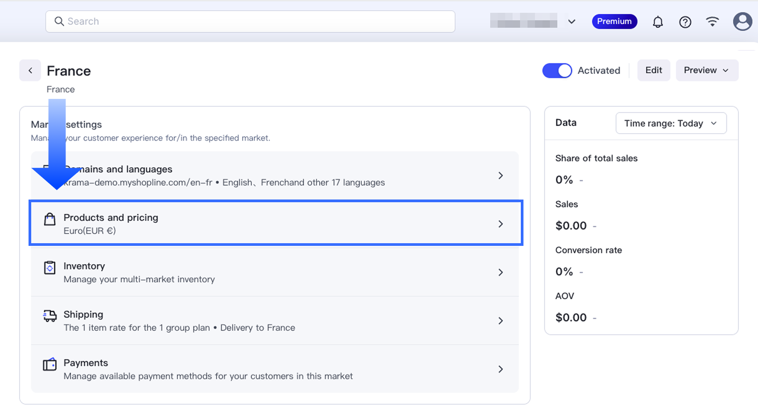The width and height of the screenshot is (758, 408).
Task: Open the help question mark icon
Action: click(x=685, y=22)
